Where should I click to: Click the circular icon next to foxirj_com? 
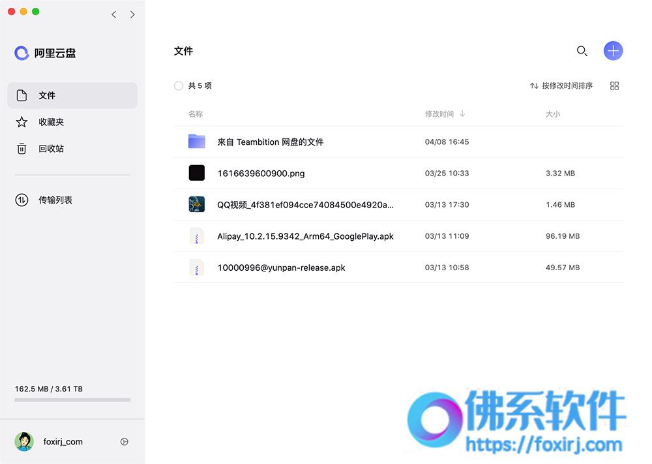click(x=125, y=442)
